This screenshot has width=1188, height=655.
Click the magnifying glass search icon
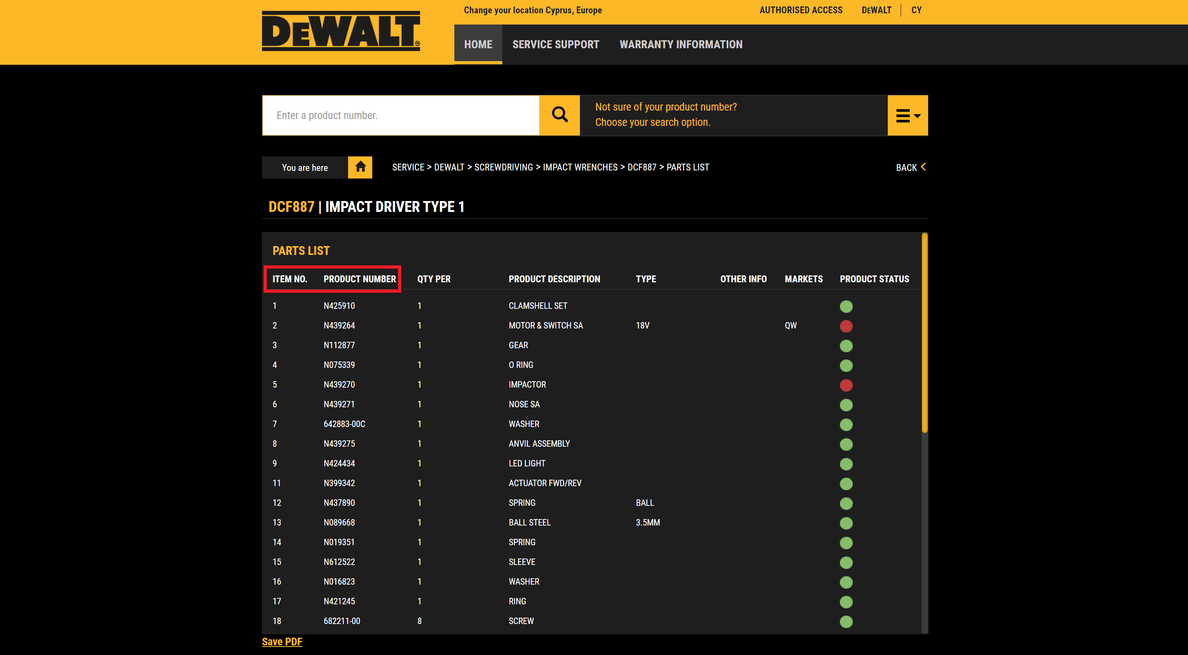click(x=559, y=115)
